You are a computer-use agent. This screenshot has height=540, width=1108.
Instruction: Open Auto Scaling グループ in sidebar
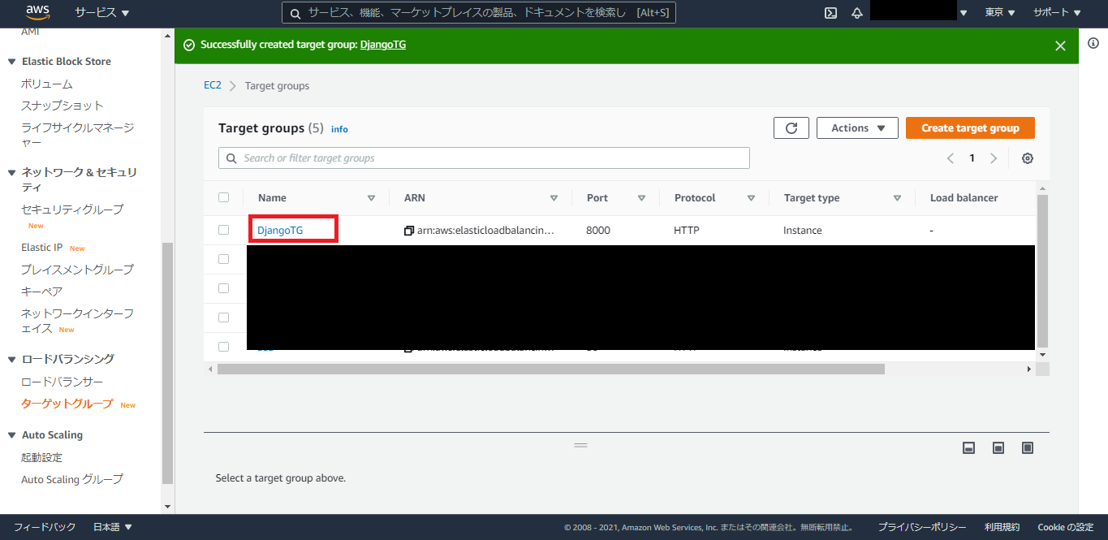(x=72, y=480)
